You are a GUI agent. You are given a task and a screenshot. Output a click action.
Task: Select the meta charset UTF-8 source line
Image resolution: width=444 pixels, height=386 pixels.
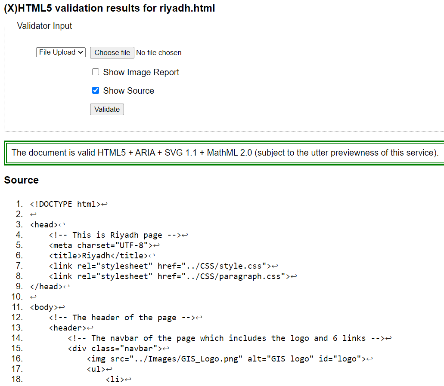pos(101,245)
